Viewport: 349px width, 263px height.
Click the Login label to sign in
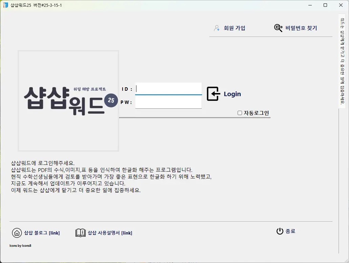click(x=232, y=94)
